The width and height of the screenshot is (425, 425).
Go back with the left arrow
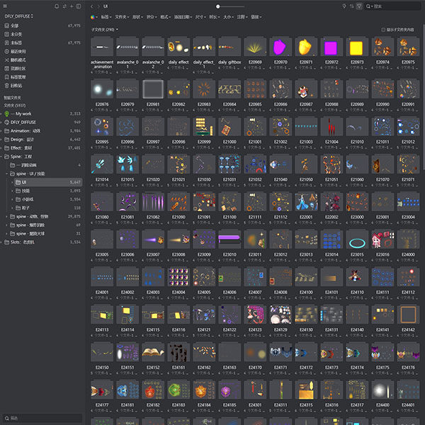click(92, 6)
